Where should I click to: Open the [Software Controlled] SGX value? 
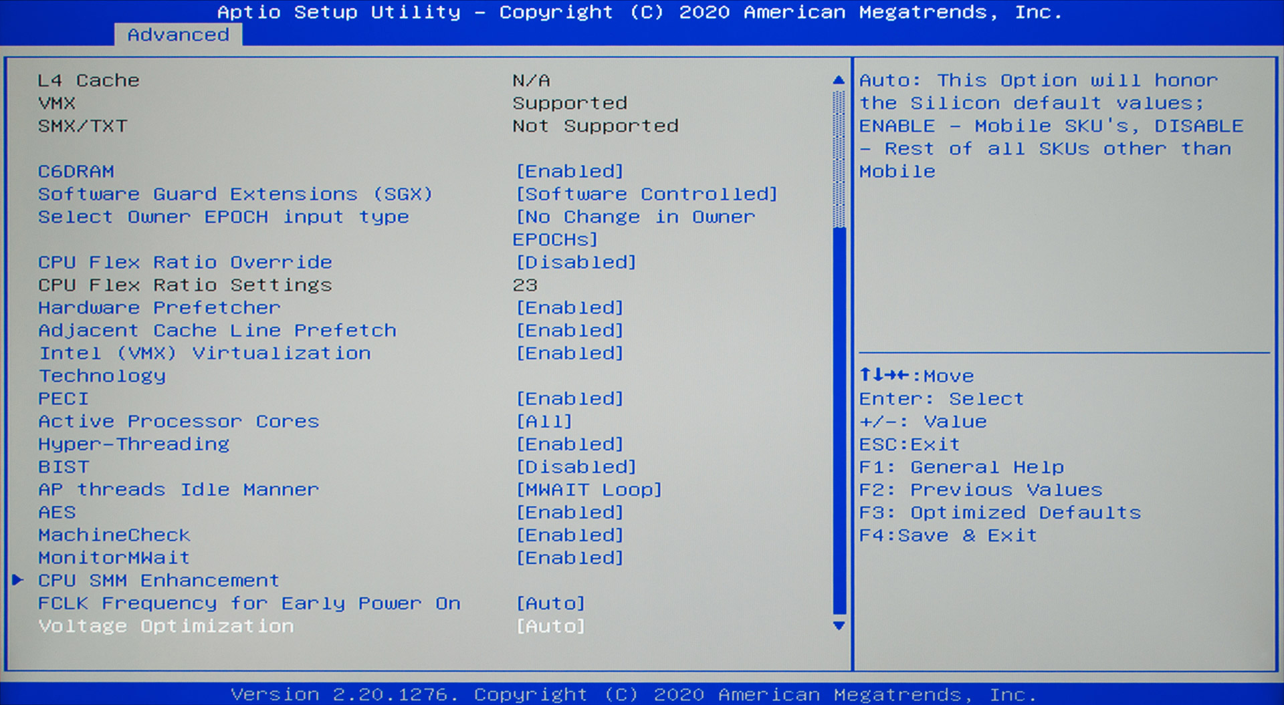646,194
